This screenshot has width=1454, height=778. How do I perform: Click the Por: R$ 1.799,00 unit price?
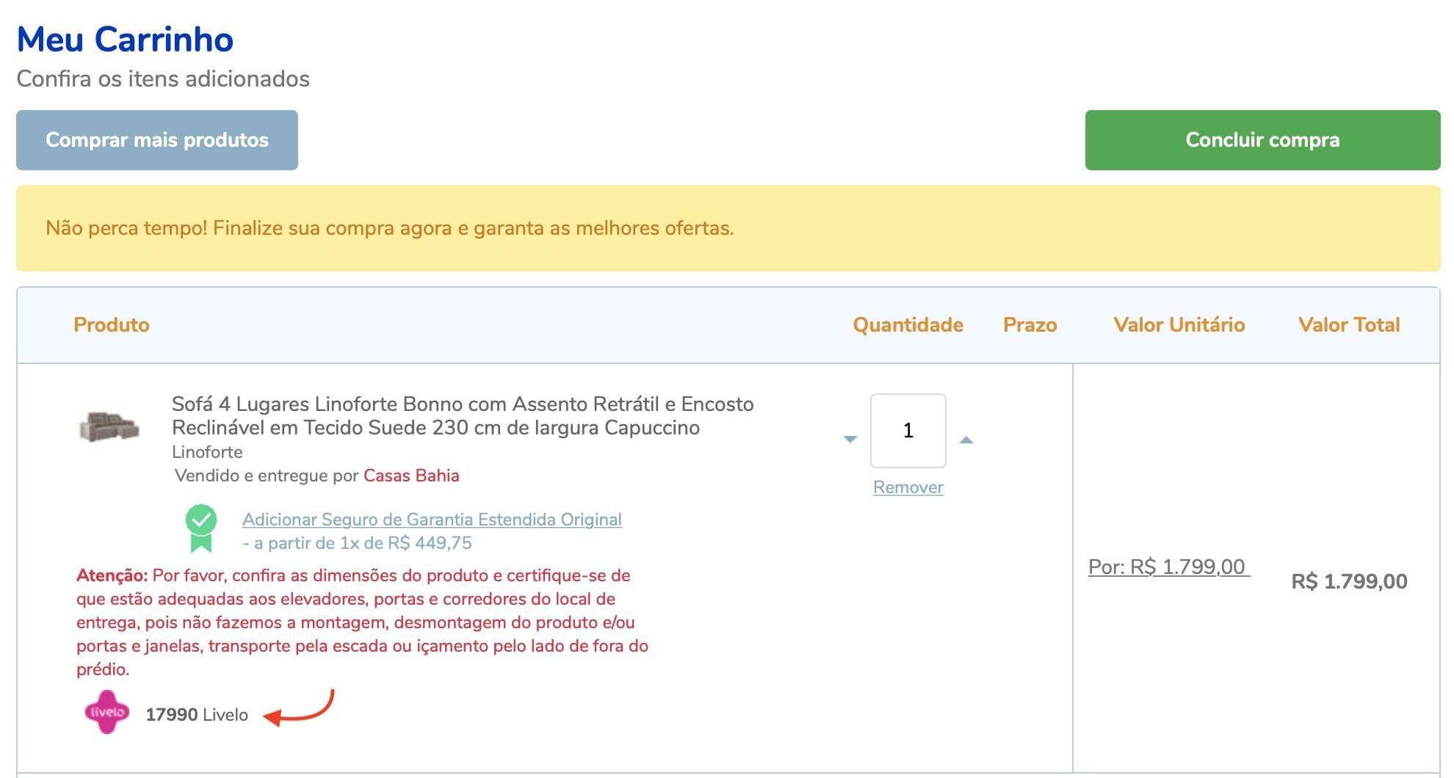tap(1169, 567)
